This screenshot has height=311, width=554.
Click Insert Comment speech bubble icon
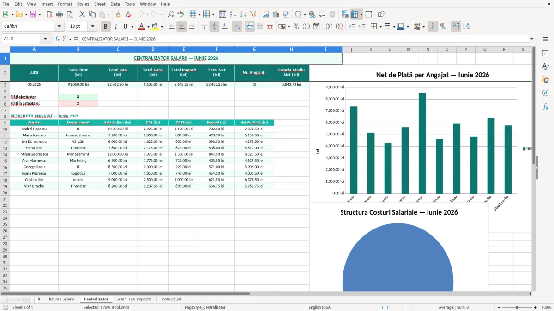click(x=323, y=14)
